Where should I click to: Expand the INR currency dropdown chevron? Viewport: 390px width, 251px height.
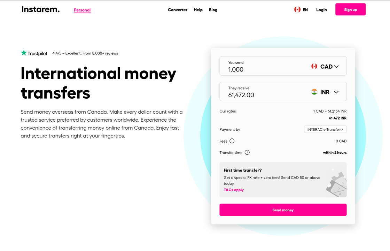(336, 92)
